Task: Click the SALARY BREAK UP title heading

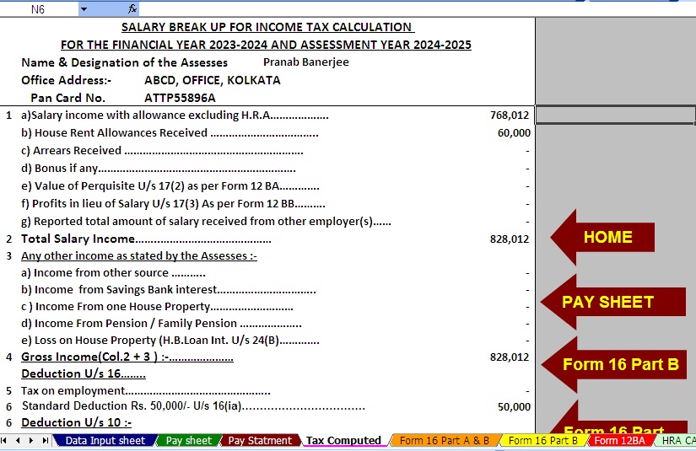Action: click(267, 27)
